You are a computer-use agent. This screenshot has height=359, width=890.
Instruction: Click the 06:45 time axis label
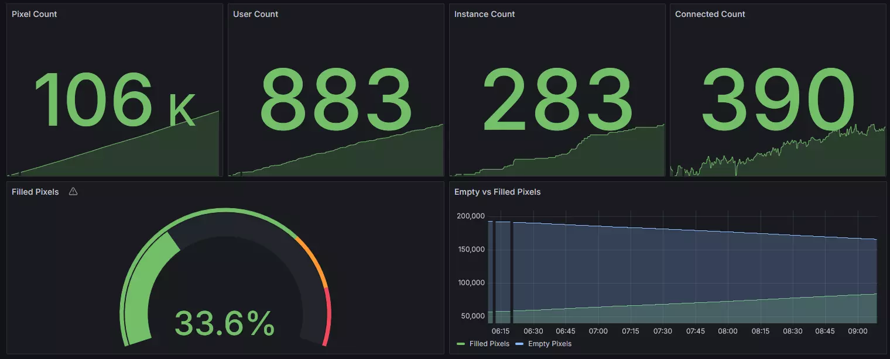coord(566,331)
